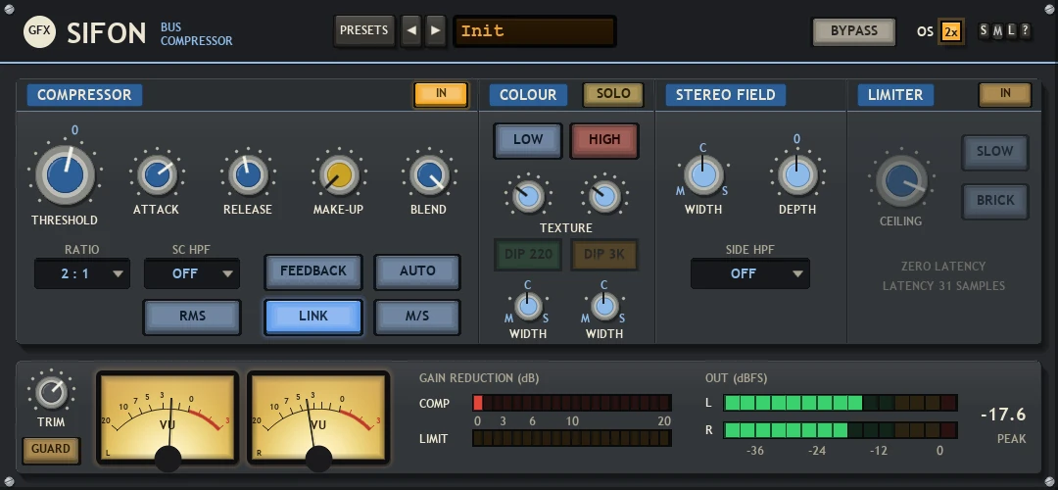
Task: Toggle the Compressor IN switch
Action: 441,94
